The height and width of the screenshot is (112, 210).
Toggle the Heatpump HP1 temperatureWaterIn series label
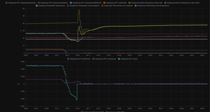click(54, 3)
